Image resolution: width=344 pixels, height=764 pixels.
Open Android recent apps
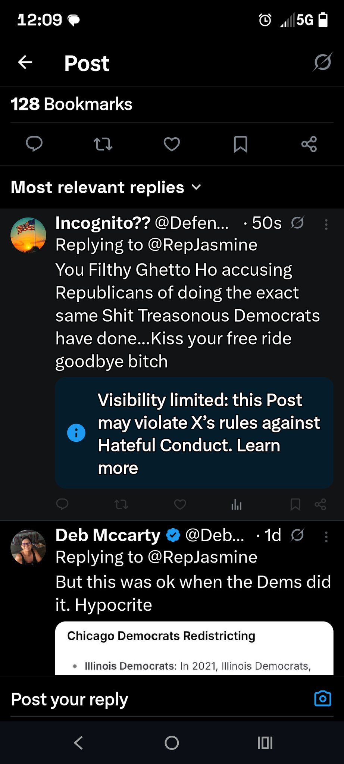(x=265, y=743)
